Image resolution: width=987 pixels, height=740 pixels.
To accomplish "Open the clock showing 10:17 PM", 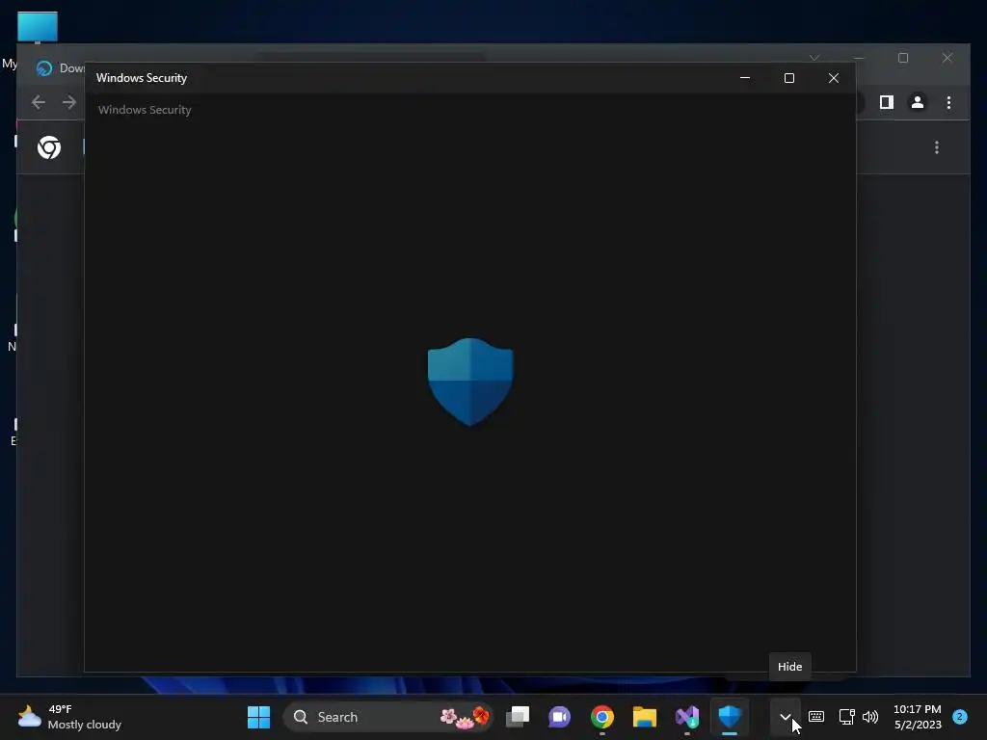I will (x=918, y=717).
